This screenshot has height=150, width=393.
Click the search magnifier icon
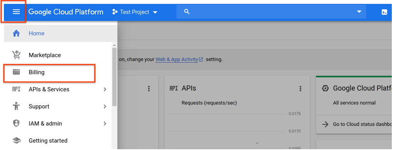click(187, 12)
